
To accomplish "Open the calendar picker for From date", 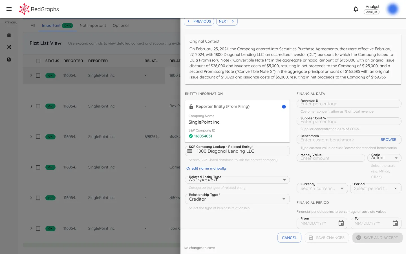I will 341,223.
